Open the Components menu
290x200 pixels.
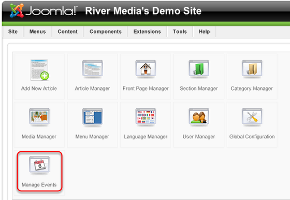click(106, 32)
